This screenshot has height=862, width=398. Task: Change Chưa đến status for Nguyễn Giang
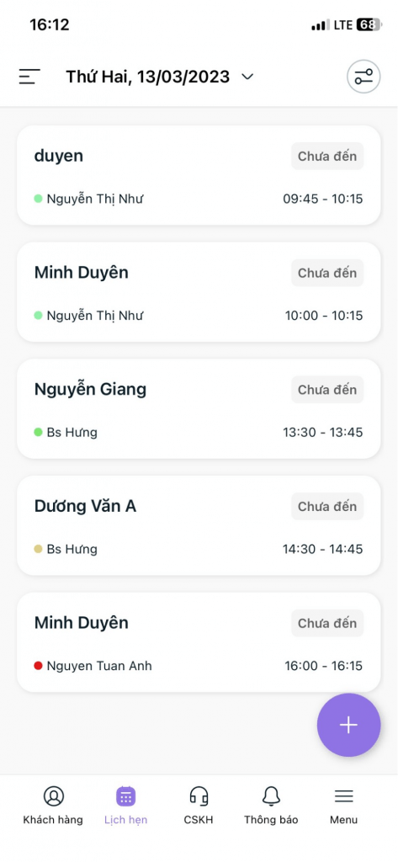coord(327,390)
